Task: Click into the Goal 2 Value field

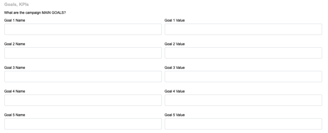Action: (x=243, y=53)
